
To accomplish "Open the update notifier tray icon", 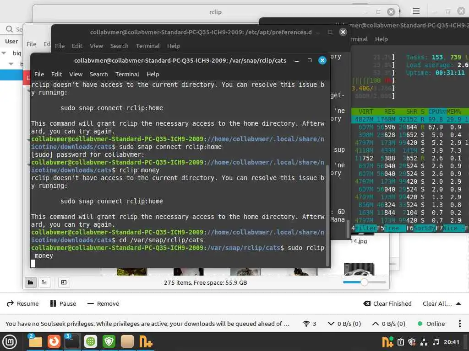I will pos(401,342).
